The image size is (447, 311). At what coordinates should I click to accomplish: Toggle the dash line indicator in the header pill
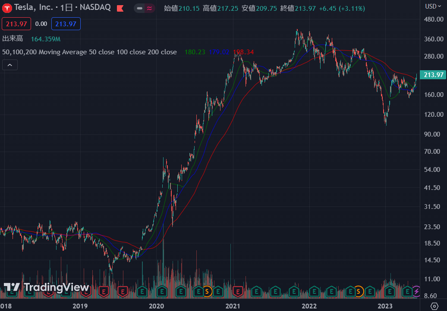[x=139, y=8]
